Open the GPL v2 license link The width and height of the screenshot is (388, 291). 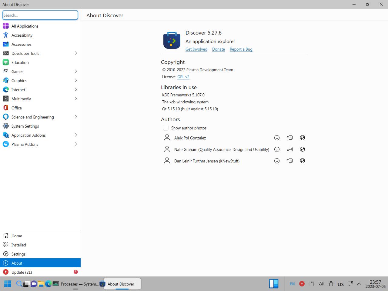pyautogui.click(x=183, y=77)
